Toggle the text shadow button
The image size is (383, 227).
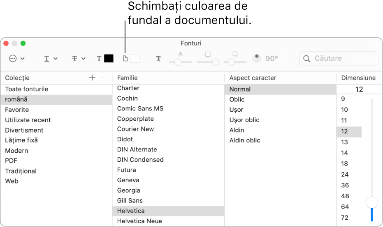click(x=158, y=59)
